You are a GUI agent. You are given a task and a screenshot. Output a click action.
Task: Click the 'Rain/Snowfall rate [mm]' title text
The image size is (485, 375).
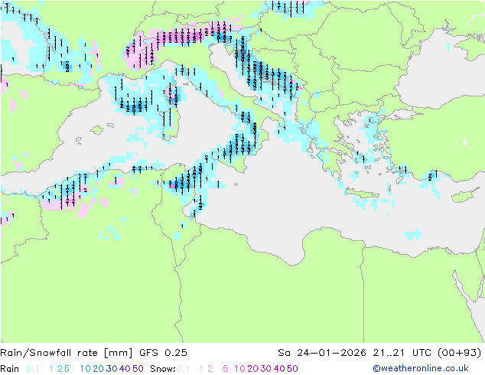tap(67, 353)
